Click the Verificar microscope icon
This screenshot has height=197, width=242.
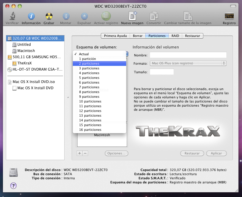coord(12,16)
